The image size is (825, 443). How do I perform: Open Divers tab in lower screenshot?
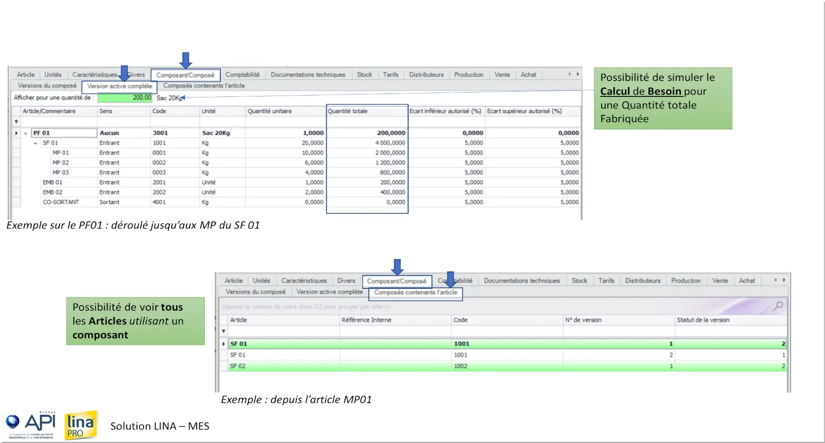coord(346,281)
